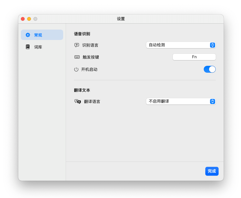Image resolution: width=241 pixels, height=198 pixels.
Task: Click the 识别语言 label text
Action: [x=90, y=45]
